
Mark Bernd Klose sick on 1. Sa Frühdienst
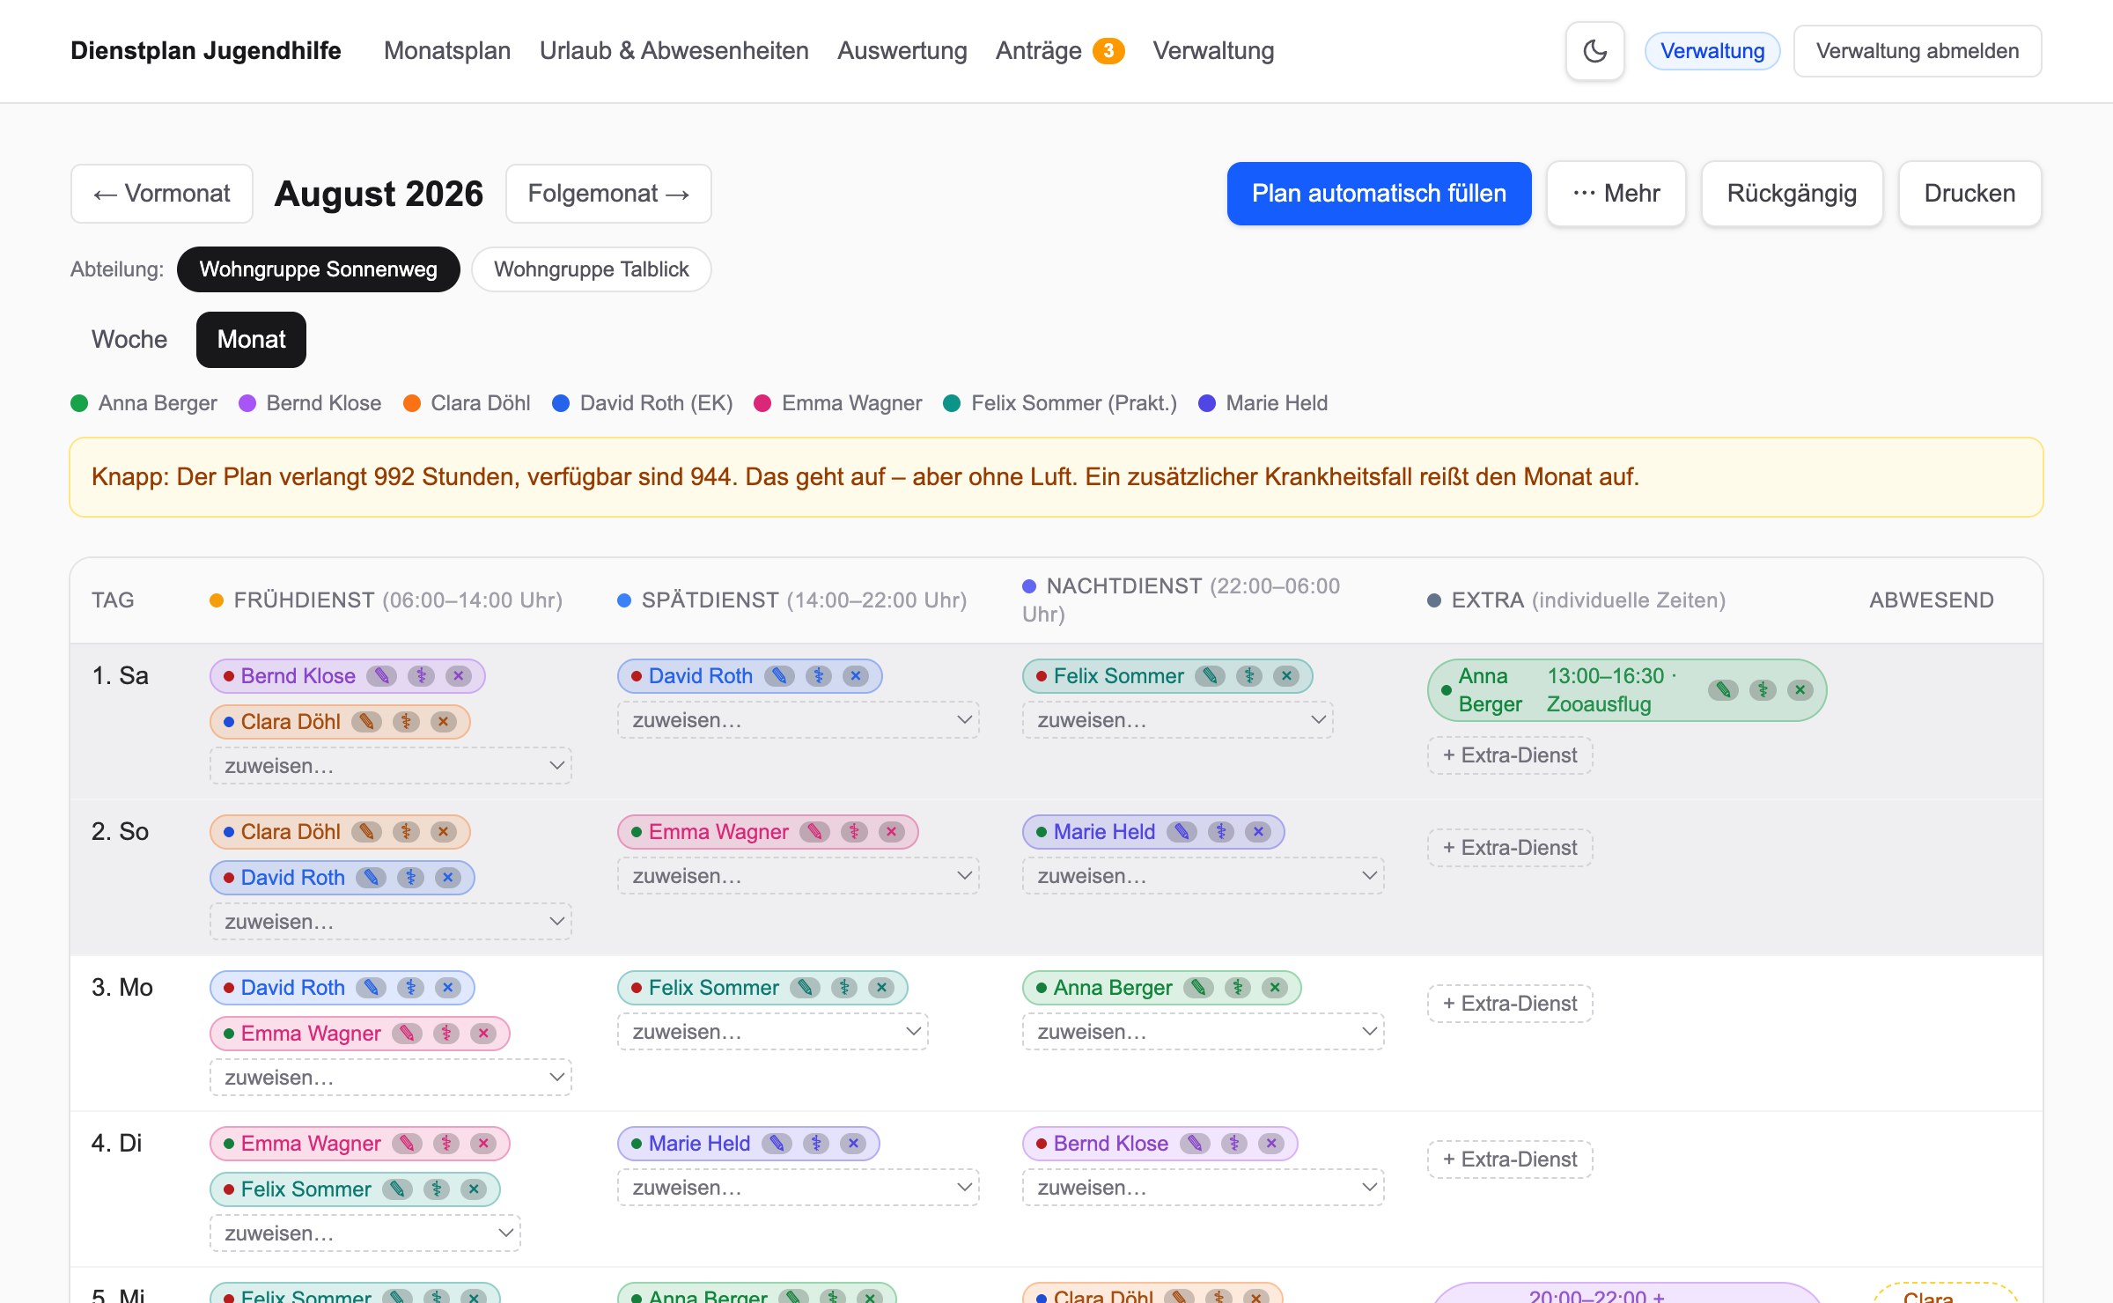click(x=421, y=676)
